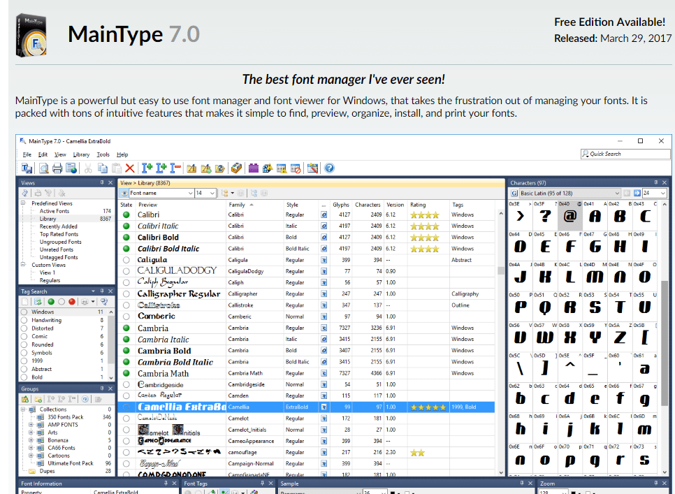The image size is (675, 494).
Task: Toggle green install state for Cambria Math
Action: click(x=126, y=373)
